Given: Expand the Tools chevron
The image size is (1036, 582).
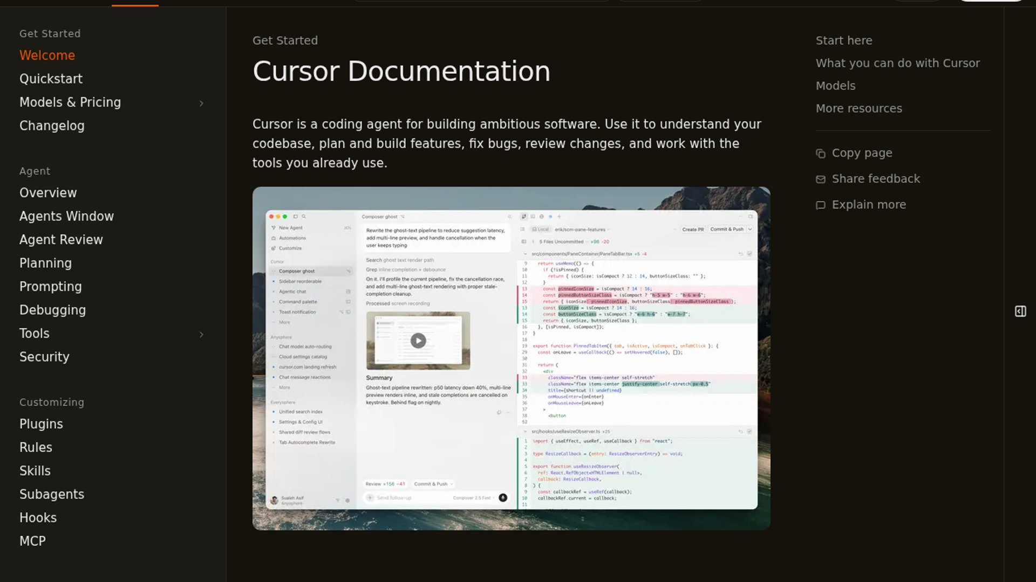Looking at the screenshot, I should (x=201, y=335).
